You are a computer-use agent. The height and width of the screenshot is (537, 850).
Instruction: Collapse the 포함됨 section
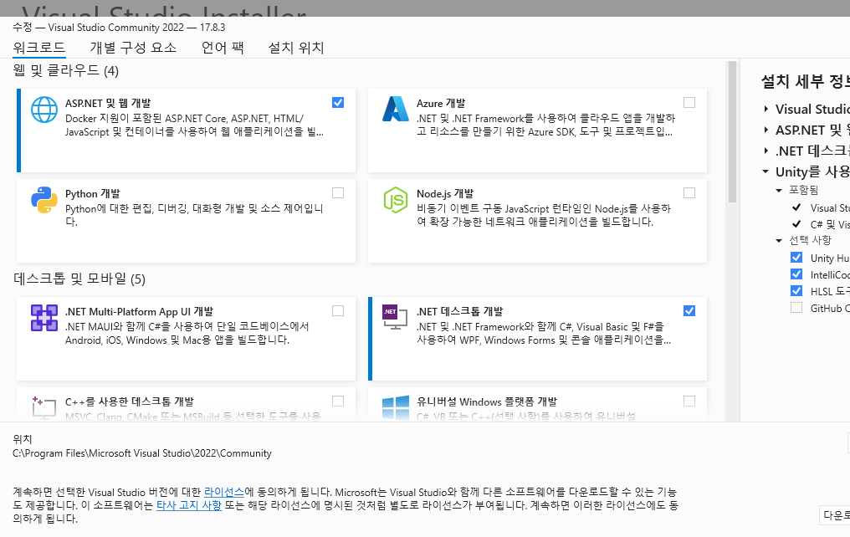click(779, 190)
